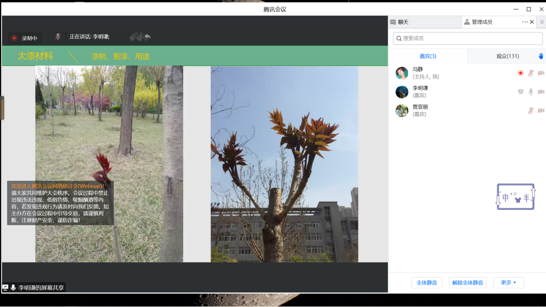Switch to the 观众(131) tab

507,56
